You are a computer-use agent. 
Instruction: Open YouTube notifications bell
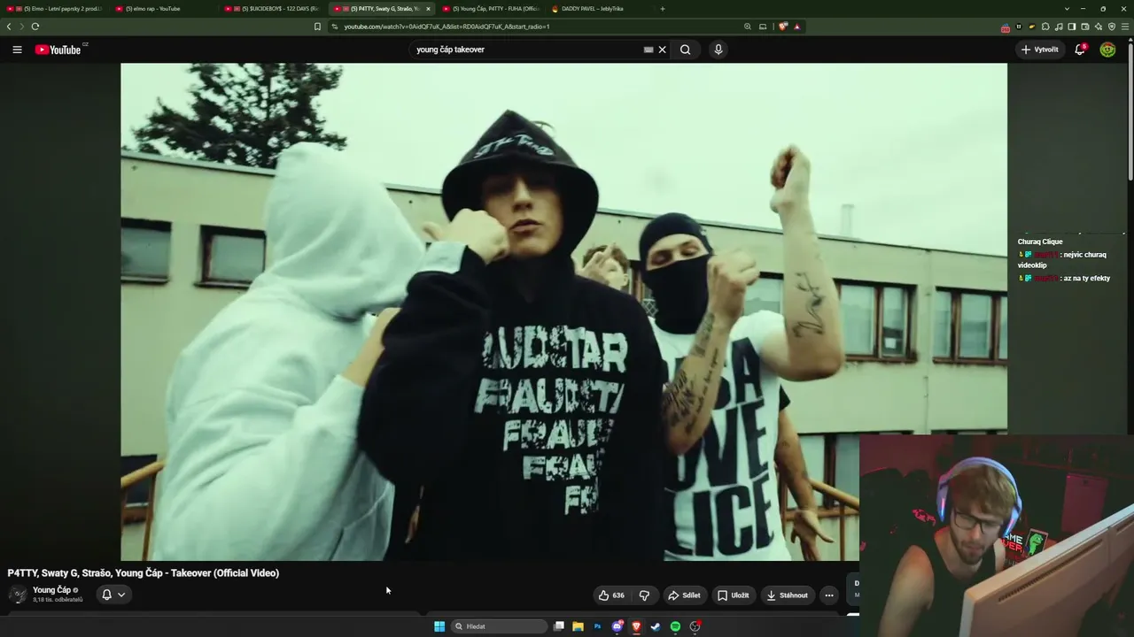[1080, 50]
